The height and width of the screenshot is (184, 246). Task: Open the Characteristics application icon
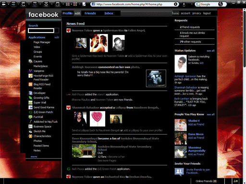[30, 136]
